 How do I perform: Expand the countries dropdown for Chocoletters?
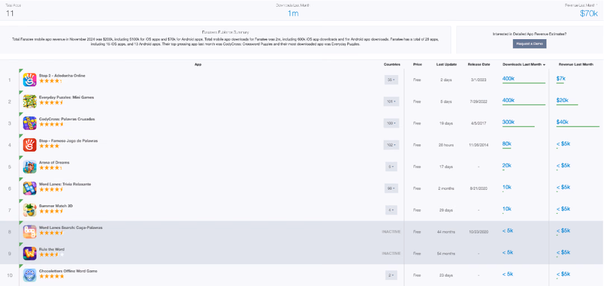point(391,275)
